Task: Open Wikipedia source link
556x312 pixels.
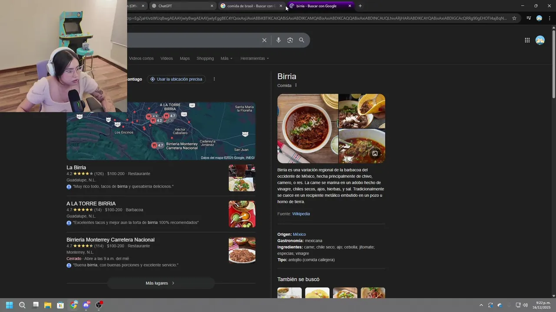Action: [x=301, y=214]
